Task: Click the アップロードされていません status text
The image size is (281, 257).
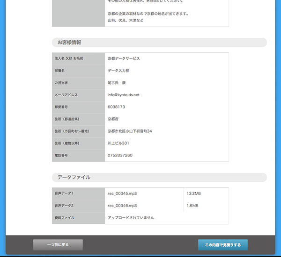Action: point(131,218)
